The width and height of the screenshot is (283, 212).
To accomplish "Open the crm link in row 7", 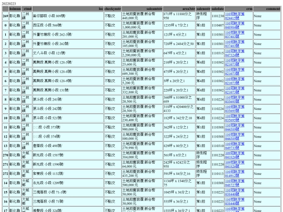I will (234, 90).
